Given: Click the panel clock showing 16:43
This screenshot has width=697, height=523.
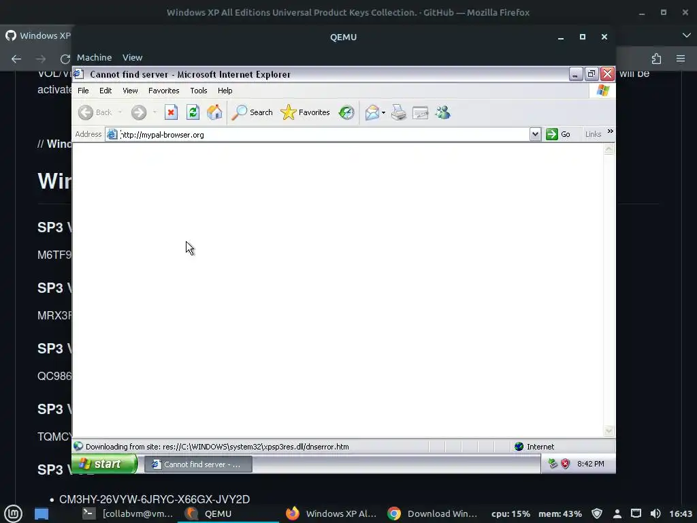Looking at the screenshot, I should (x=681, y=513).
